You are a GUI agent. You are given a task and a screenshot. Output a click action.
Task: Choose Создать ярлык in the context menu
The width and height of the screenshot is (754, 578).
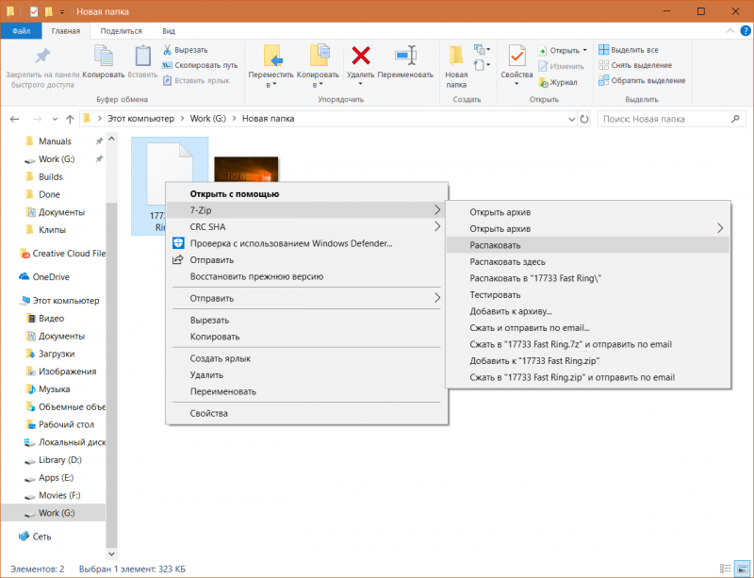(x=306, y=358)
